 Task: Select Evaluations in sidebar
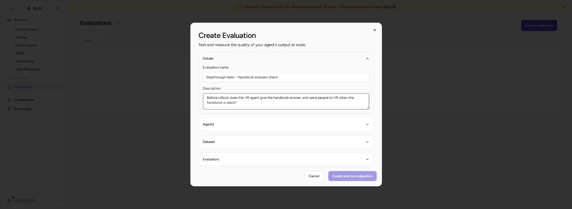coord(34,87)
